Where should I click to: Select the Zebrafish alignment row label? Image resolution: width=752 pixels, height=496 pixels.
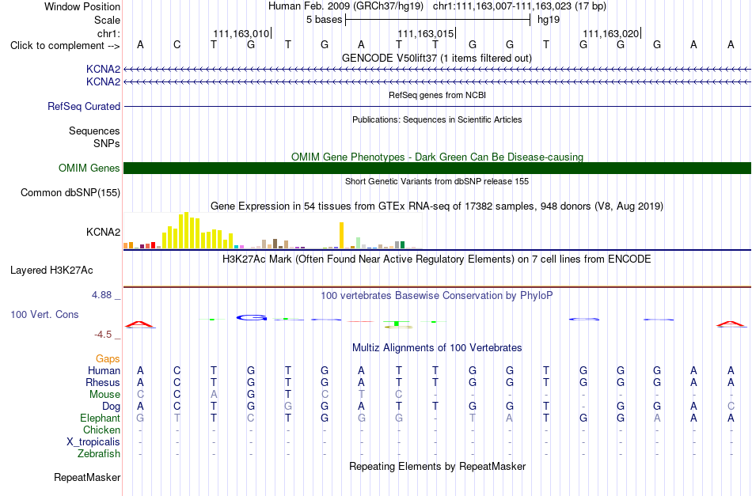click(x=99, y=453)
